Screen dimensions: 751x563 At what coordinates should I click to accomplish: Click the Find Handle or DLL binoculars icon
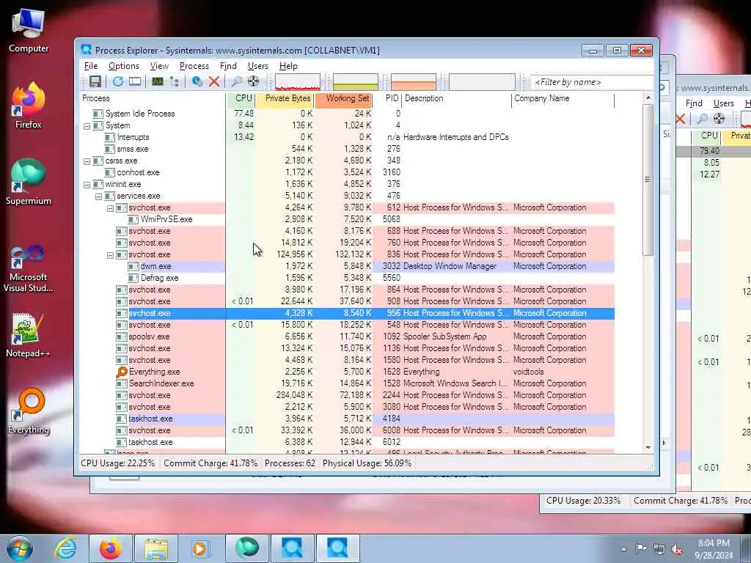click(236, 81)
